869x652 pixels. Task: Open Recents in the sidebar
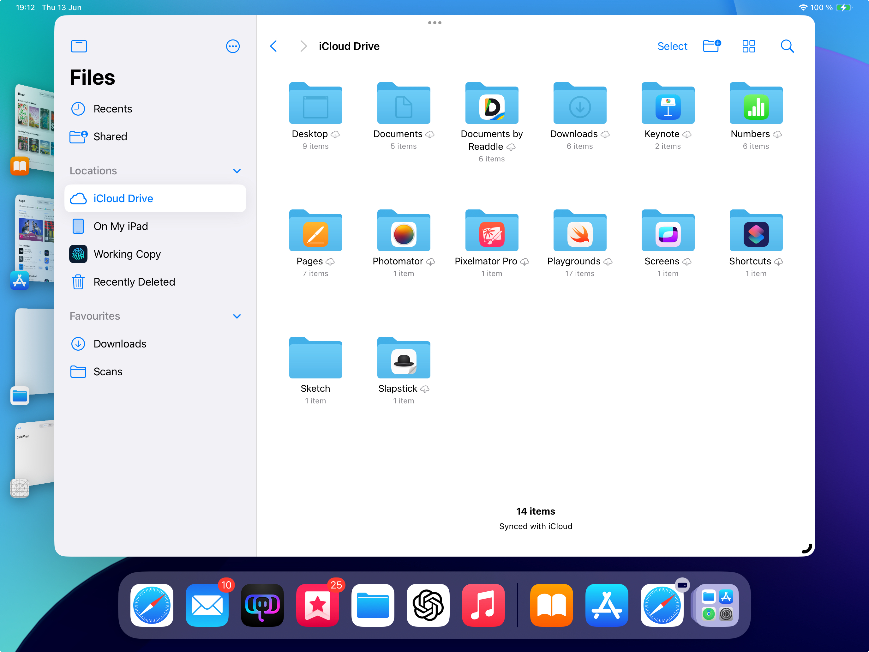[x=112, y=108]
